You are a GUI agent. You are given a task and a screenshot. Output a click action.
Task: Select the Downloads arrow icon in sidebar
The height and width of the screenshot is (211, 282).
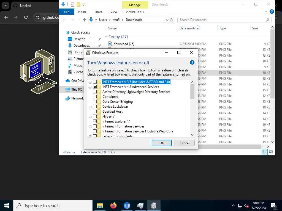click(70, 46)
